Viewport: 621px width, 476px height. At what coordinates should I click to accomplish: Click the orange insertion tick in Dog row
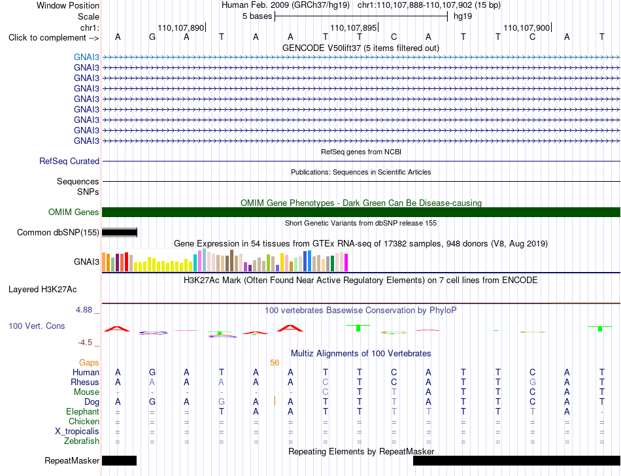tap(275, 401)
